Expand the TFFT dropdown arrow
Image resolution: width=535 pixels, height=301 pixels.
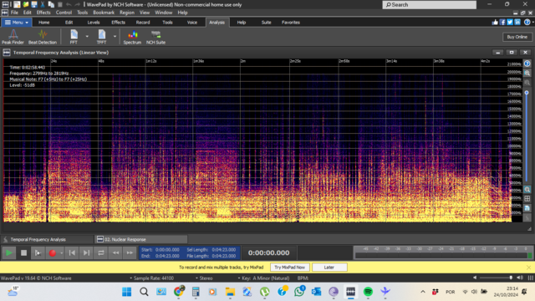point(115,36)
